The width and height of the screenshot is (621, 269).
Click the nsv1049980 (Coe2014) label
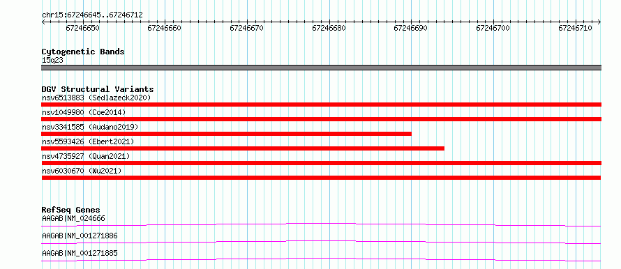coord(84,112)
